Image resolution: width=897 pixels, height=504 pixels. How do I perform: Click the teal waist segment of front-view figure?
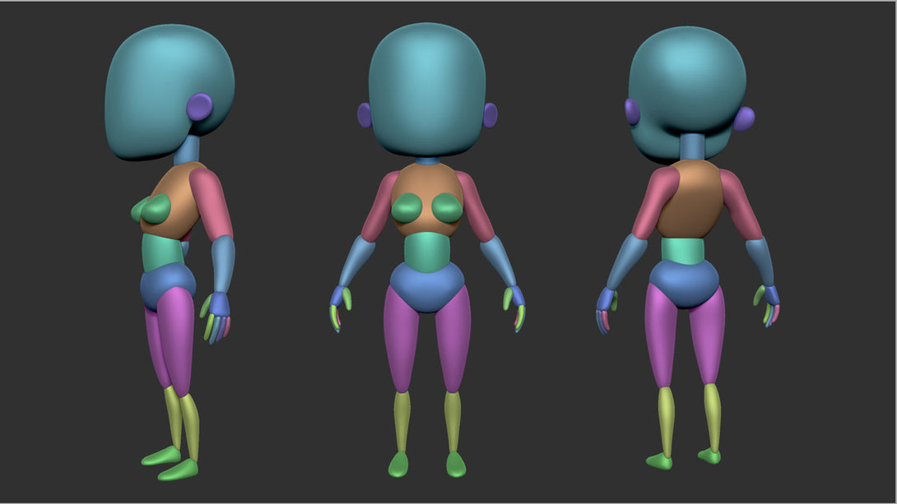(x=426, y=249)
